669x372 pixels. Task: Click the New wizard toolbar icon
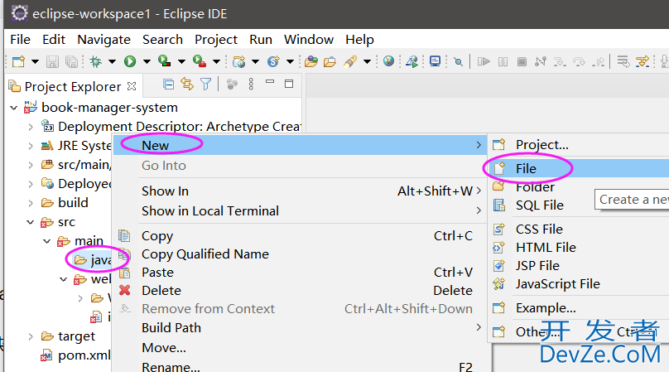pos(18,62)
